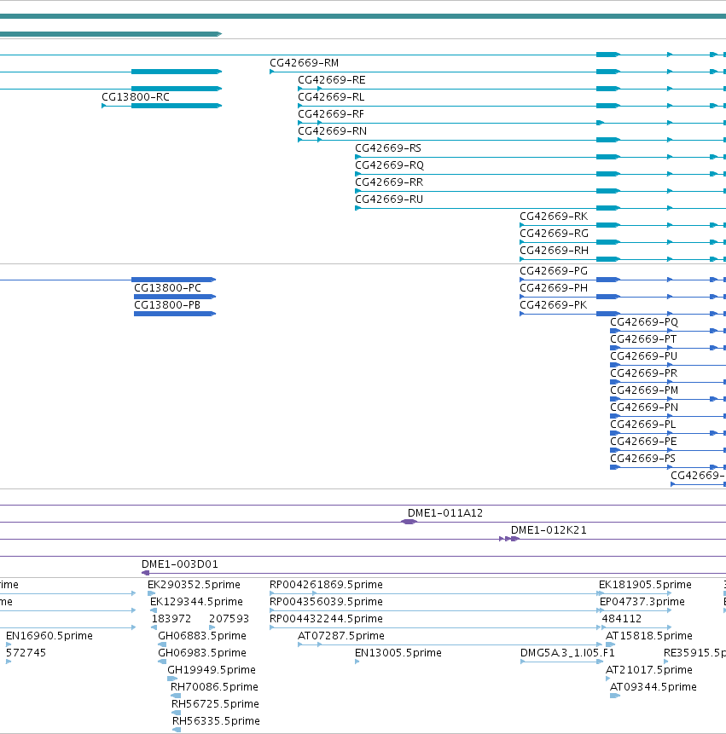Screen dimensions: 726x734
Task: Select the EK129344.5prime EST label
Action: (196, 602)
